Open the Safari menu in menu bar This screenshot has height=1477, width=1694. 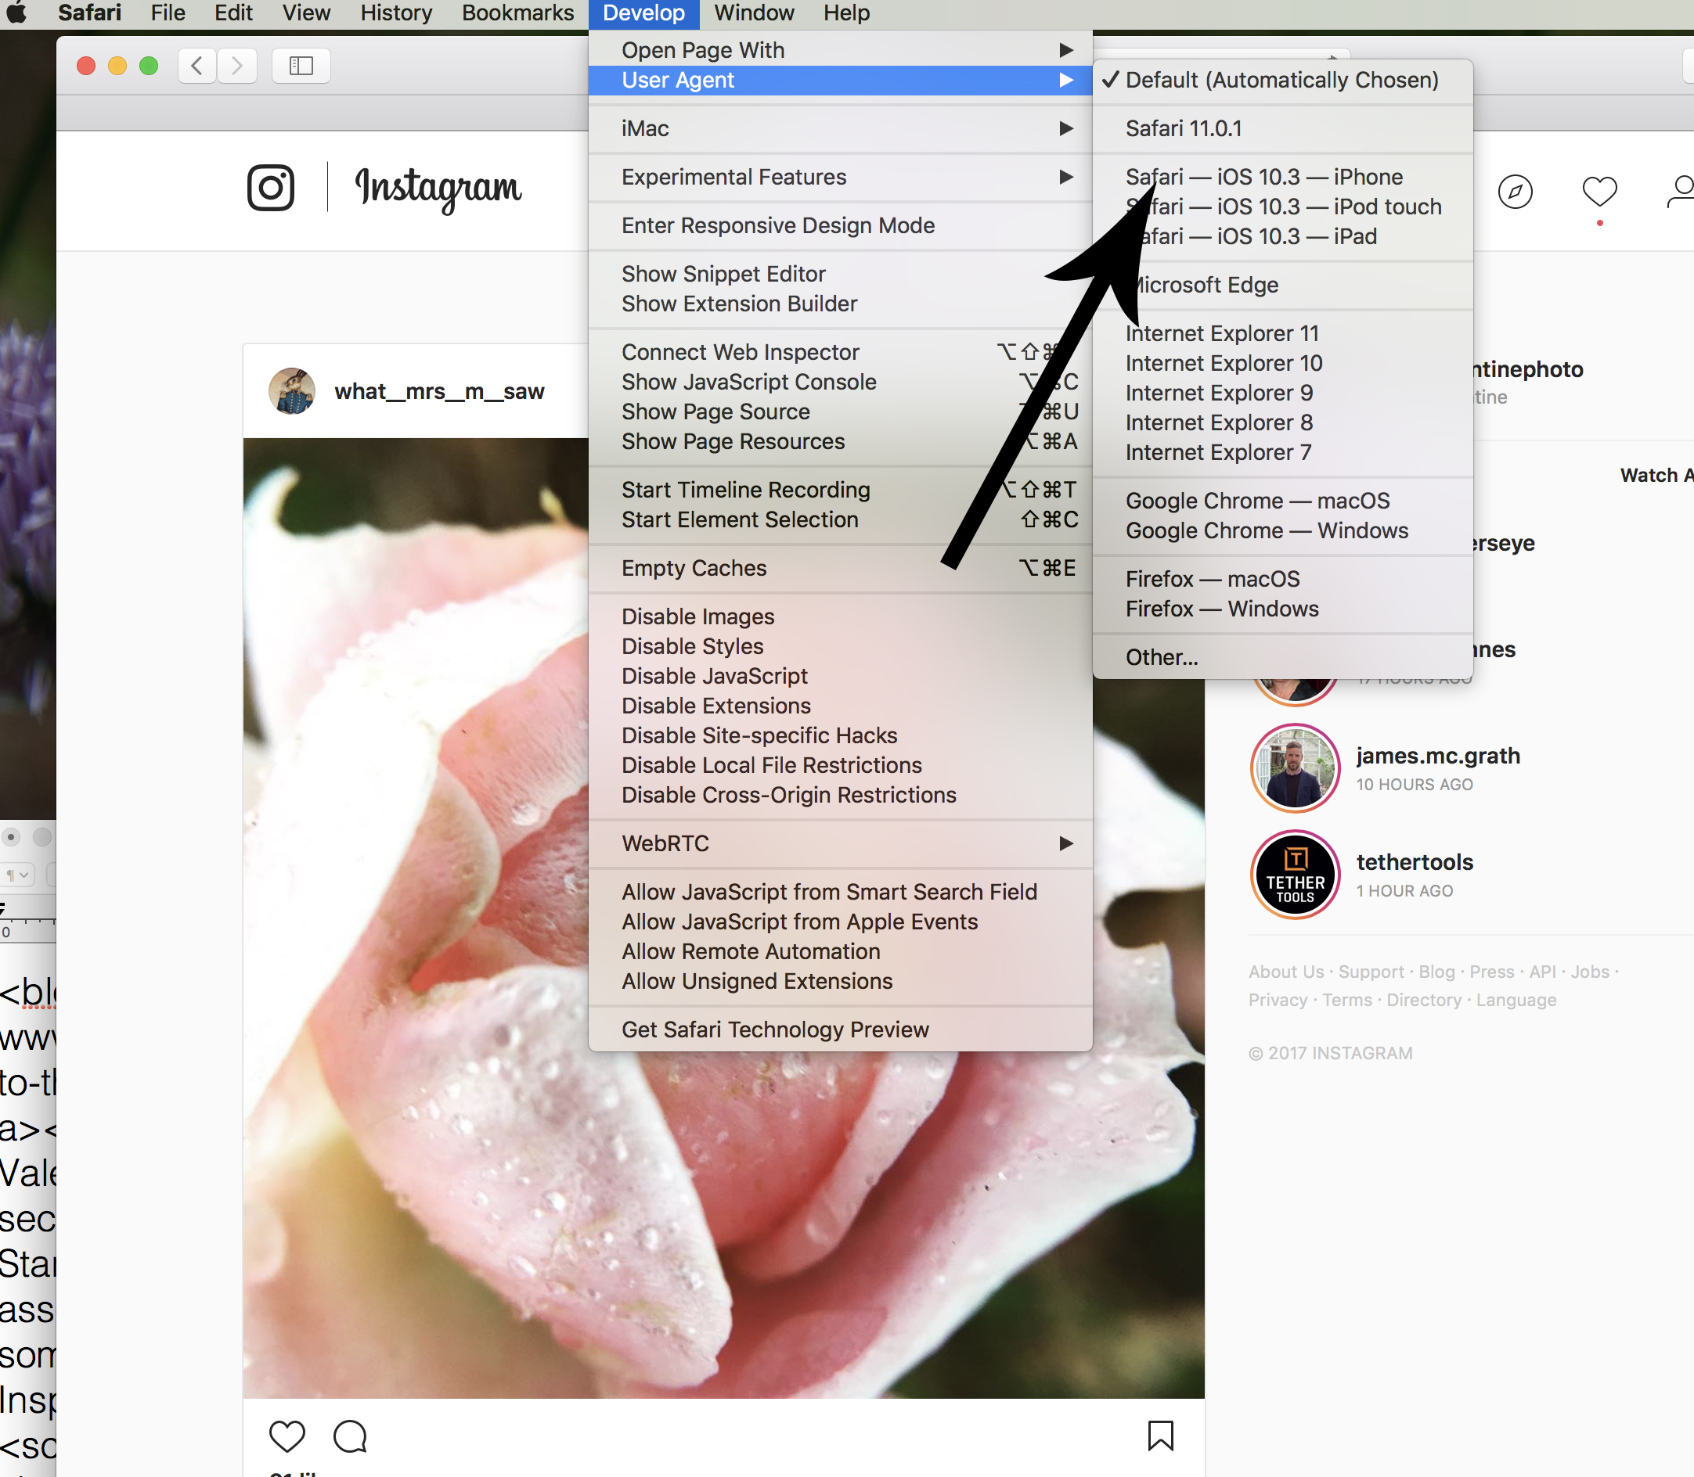(90, 13)
